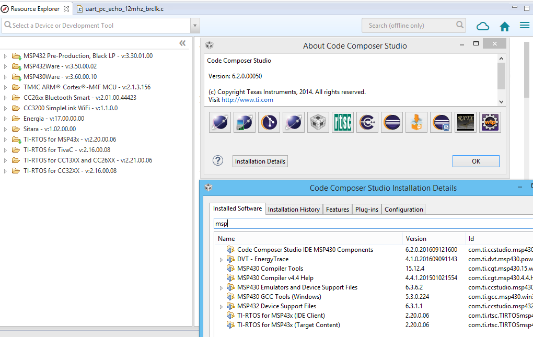533x337 pixels.
Task: Open the Features tab
Action: [337, 210]
